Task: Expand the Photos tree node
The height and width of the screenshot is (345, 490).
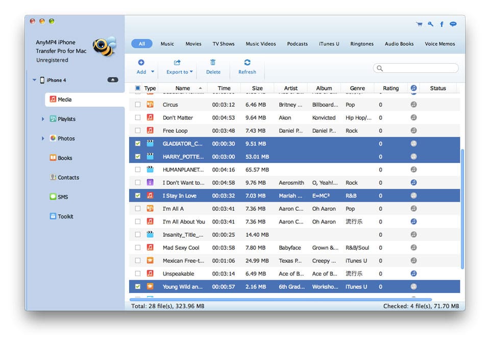Action: [43, 138]
